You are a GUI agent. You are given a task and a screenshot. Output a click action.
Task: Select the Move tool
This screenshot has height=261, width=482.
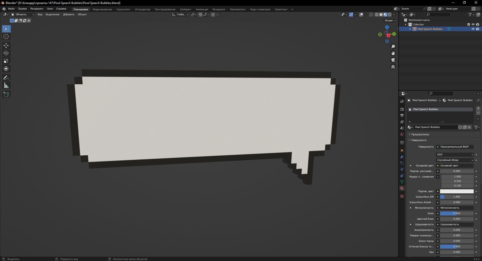coord(6,46)
